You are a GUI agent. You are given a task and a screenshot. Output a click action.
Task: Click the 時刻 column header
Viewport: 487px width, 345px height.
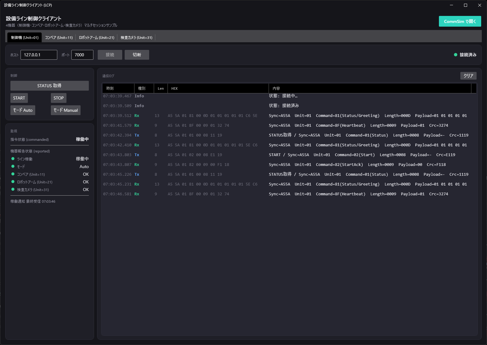pyautogui.click(x=118, y=88)
